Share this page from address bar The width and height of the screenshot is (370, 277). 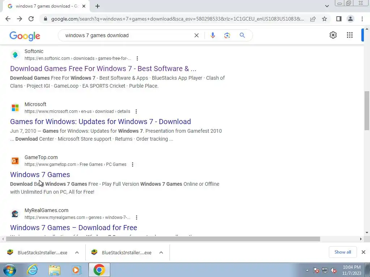coord(313,19)
